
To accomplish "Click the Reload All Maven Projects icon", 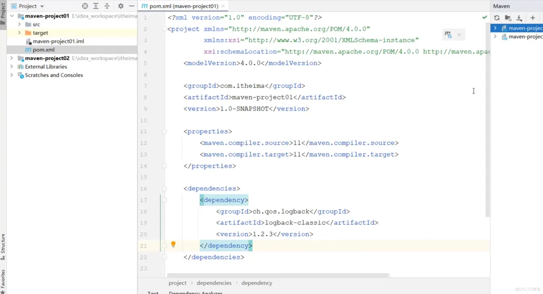I will [497, 17].
